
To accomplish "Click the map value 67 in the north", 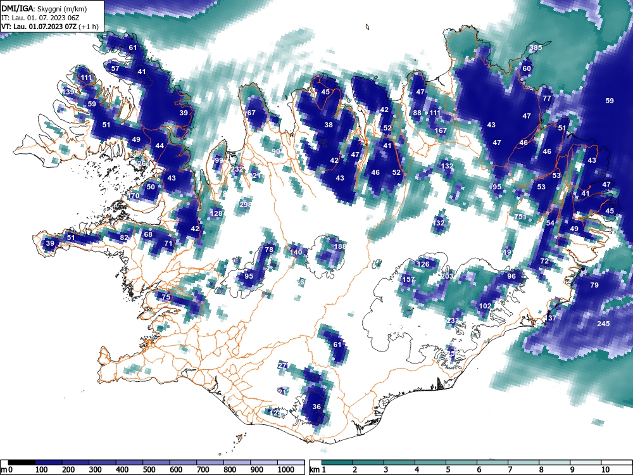I will [251, 113].
